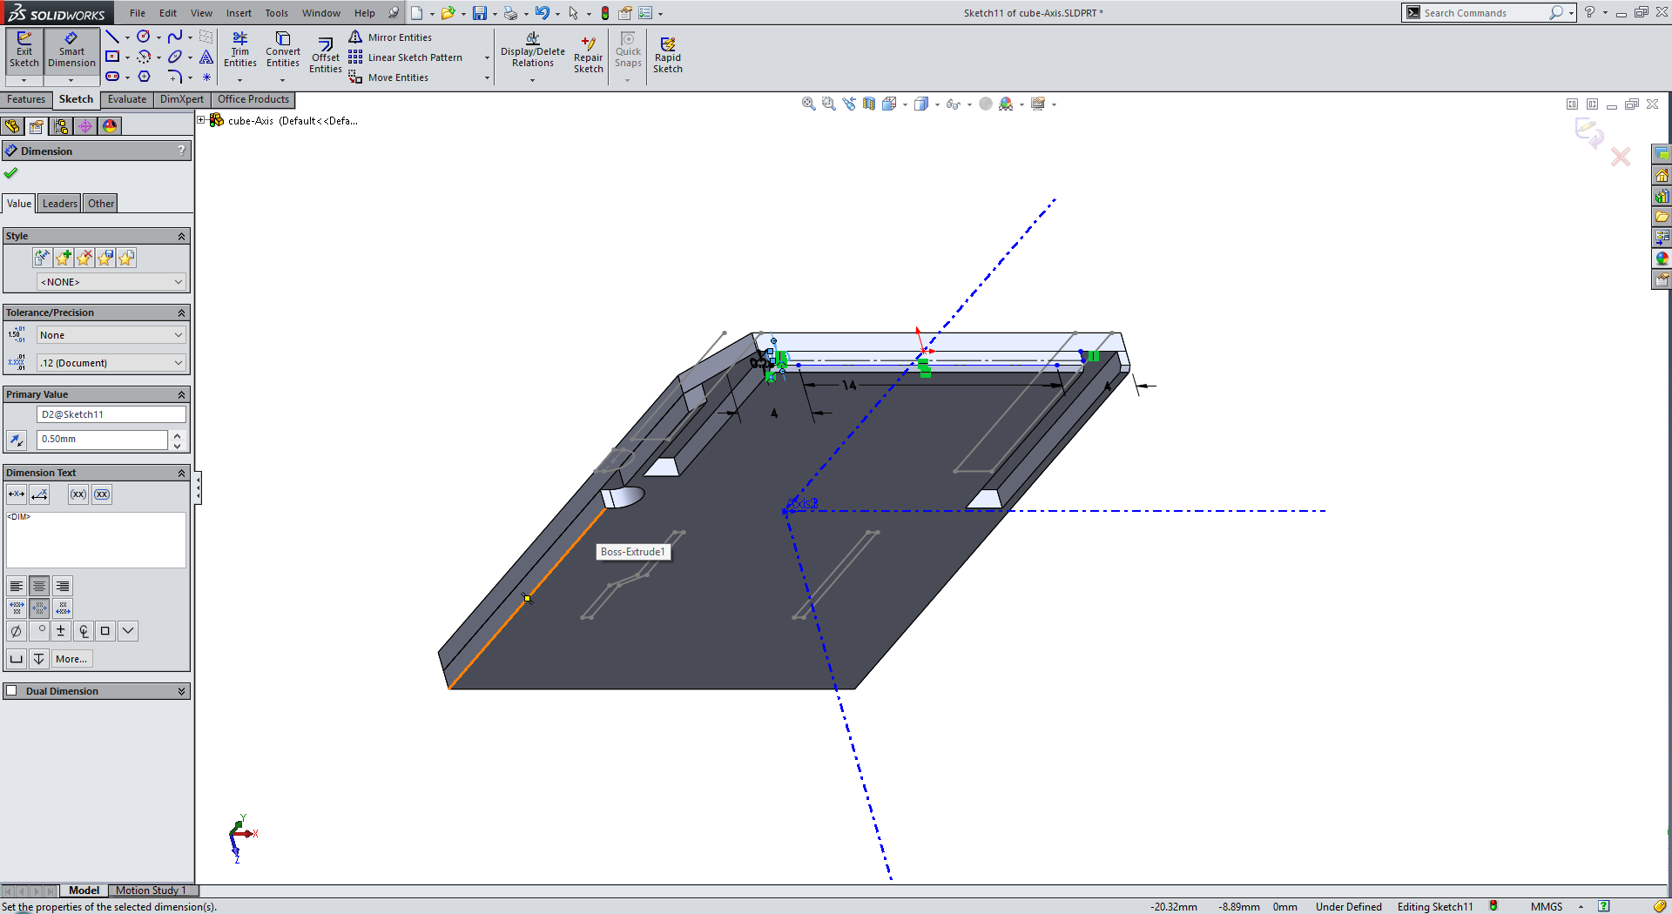Click Mirror Entities tool
1672x914 pixels.
coord(391,37)
